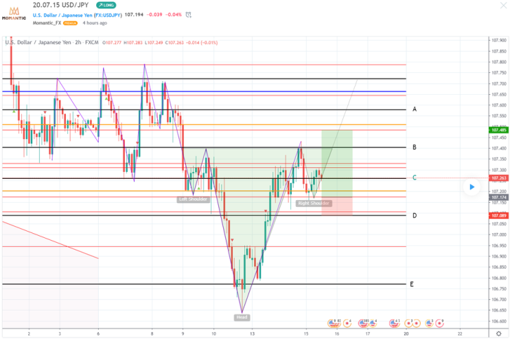
Task: Click date 20 on time axis
Action: 406,333
